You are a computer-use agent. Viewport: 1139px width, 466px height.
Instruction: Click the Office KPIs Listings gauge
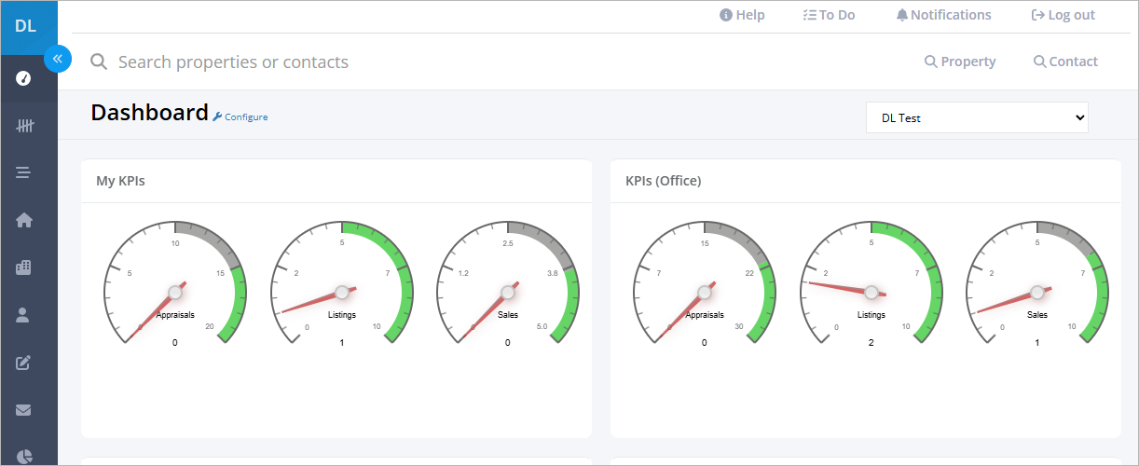[x=871, y=284]
